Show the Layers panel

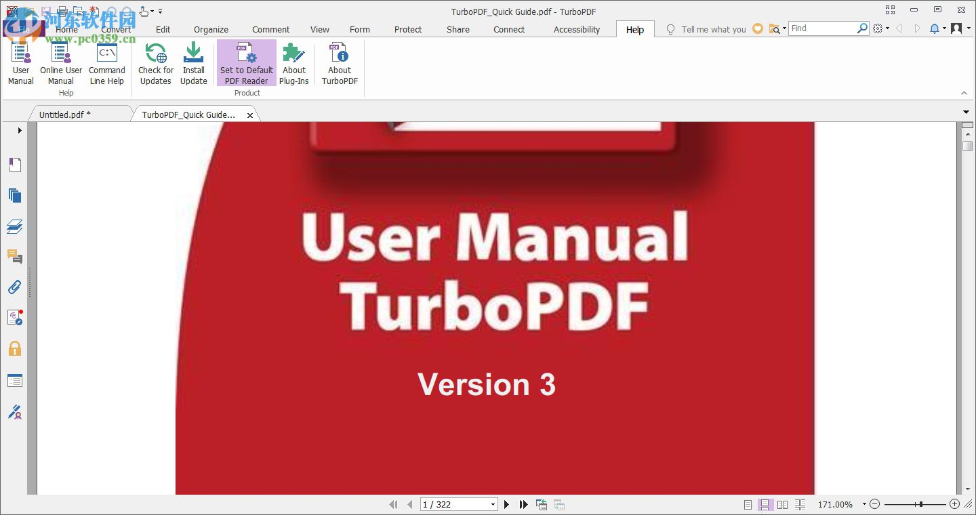coord(15,226)
